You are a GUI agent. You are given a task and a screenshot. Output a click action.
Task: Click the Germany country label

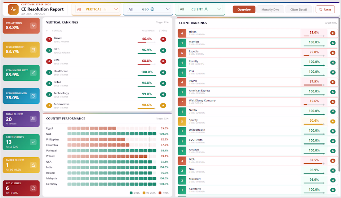[x=52, y=184]
